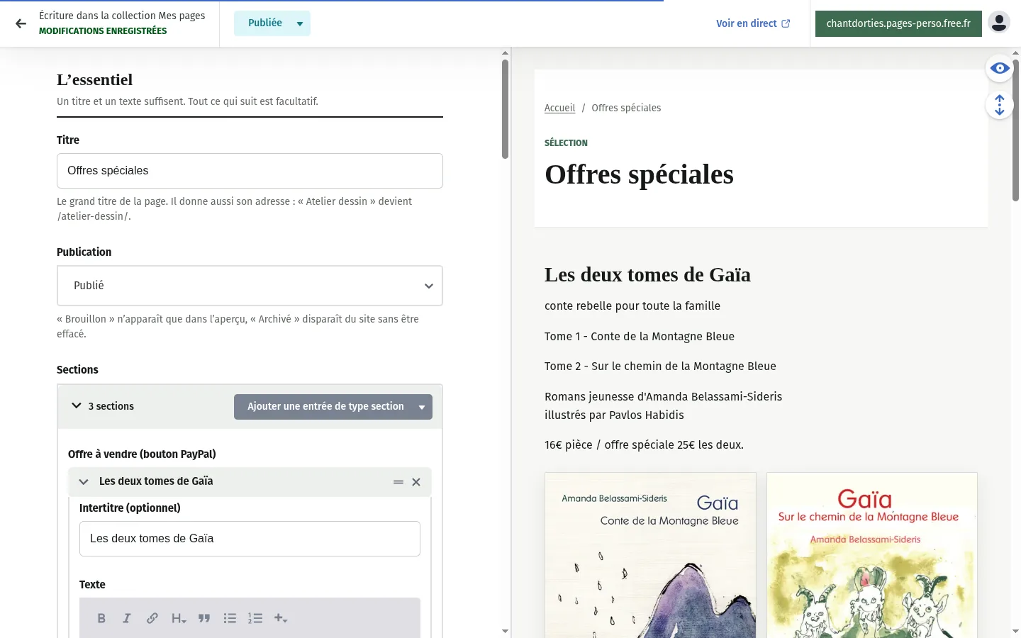Grab the section reorder handle icon
Screen dimensions: 1021x638
(x=398, y=482)
